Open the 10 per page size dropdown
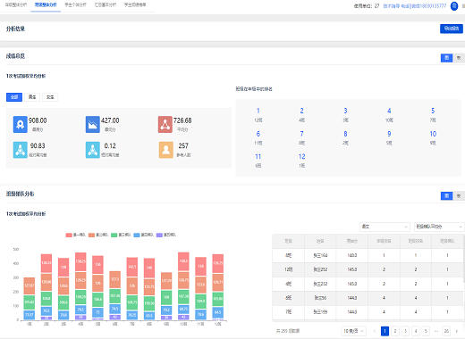 coord(353,331)
